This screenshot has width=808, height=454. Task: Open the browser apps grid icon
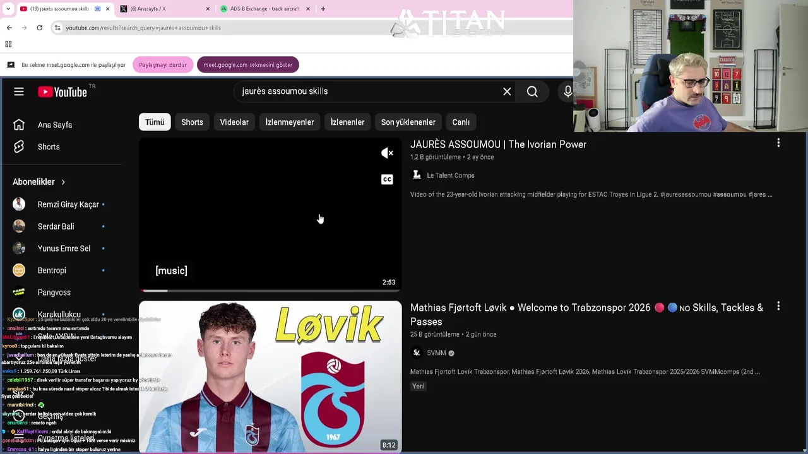tap(8, 44)
